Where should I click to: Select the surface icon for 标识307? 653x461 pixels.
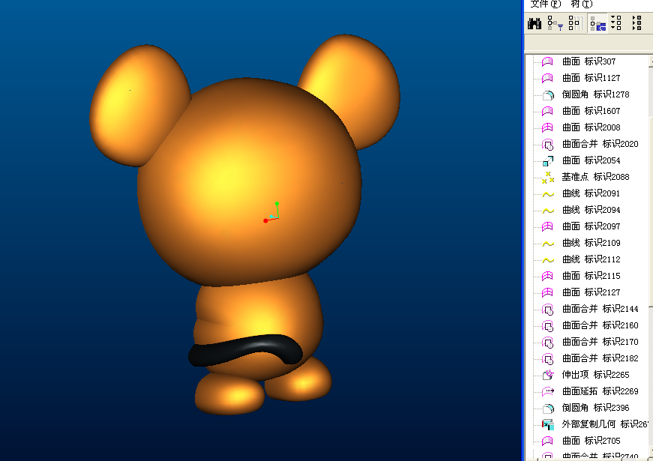coord(547,61)
